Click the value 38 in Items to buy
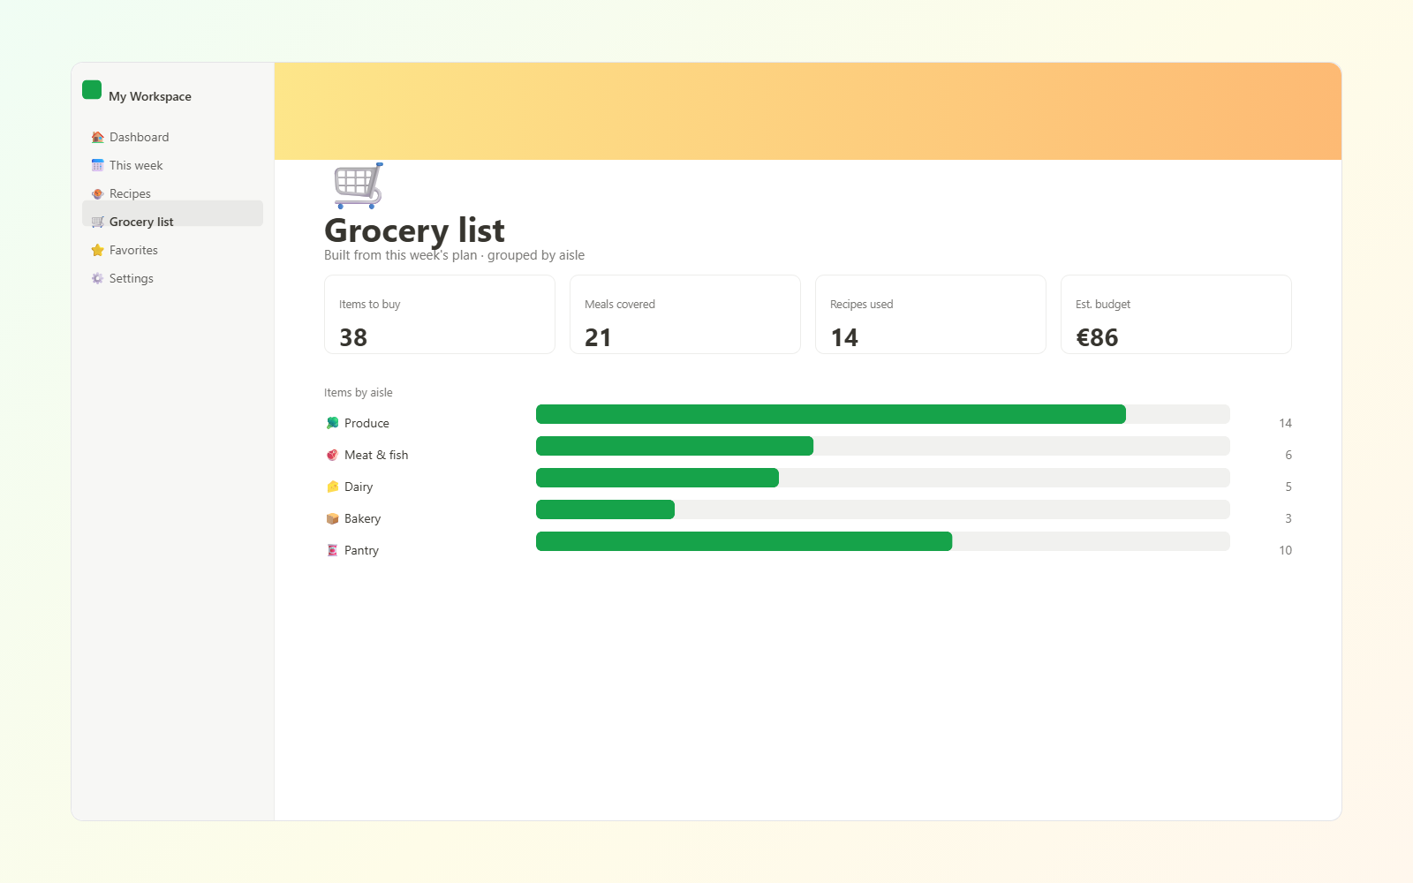This screenshot has width=1413, height=883. tap(353, 337)
